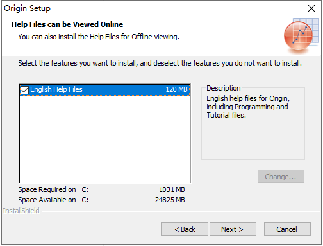Click the Next > button
323x246 pixels.
coord(233,229)
